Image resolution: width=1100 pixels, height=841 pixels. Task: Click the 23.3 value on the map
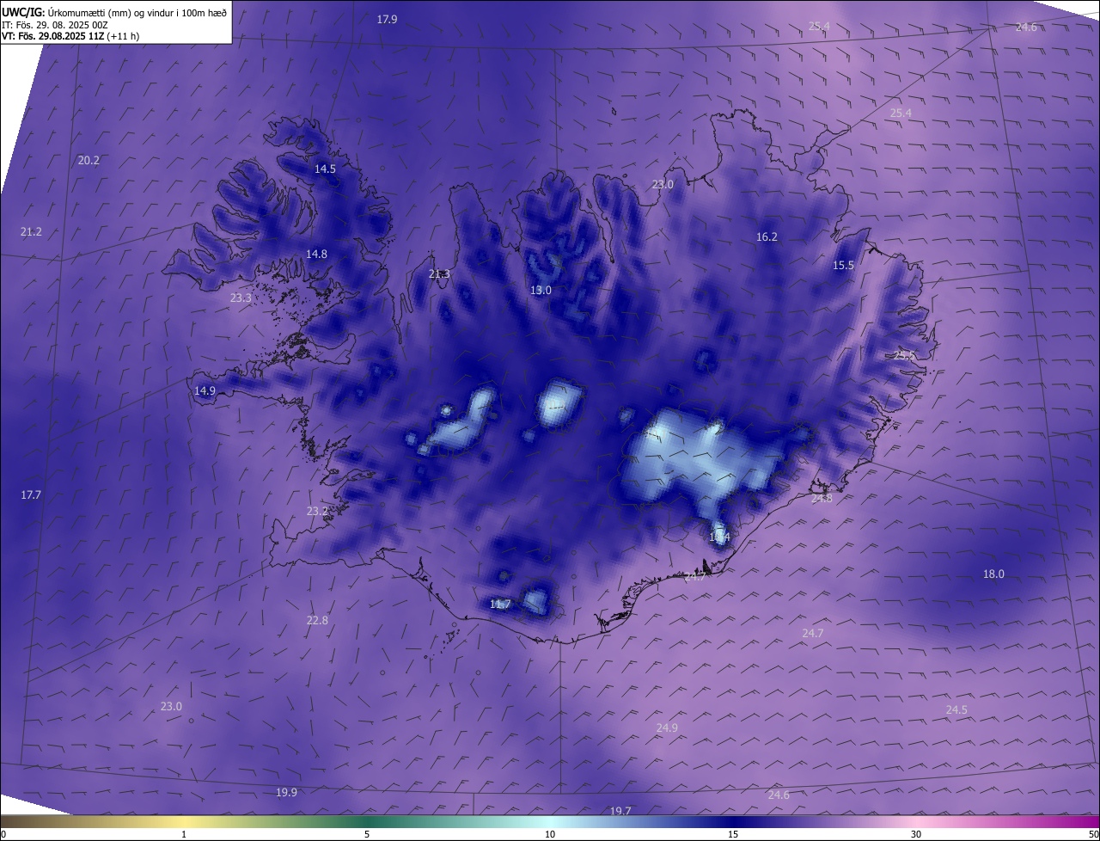pyautogui.click(x=241, y=298)
